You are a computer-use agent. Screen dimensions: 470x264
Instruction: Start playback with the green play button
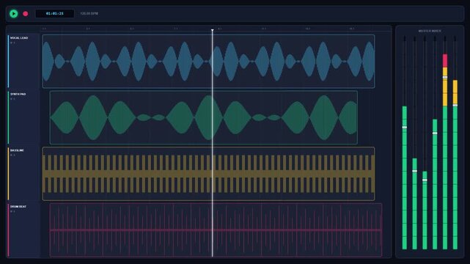point(13,13)
